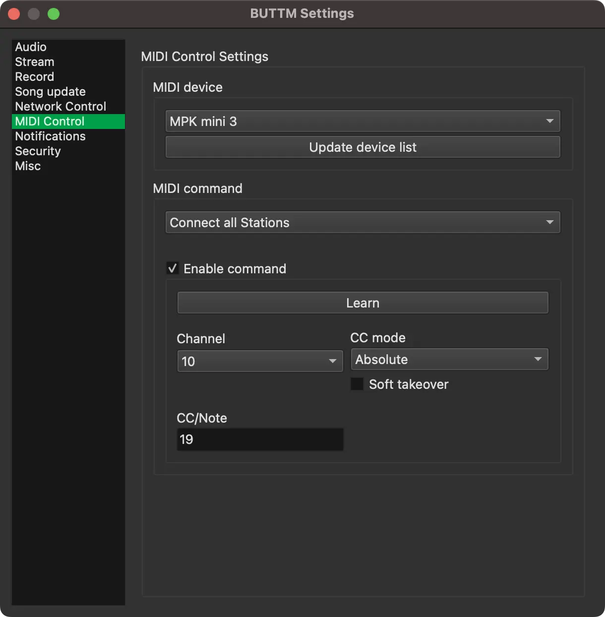The width and height of the screenshot is (605, 617).
Task: Disable the Enable command checkbox
Action: coord(173,268)
